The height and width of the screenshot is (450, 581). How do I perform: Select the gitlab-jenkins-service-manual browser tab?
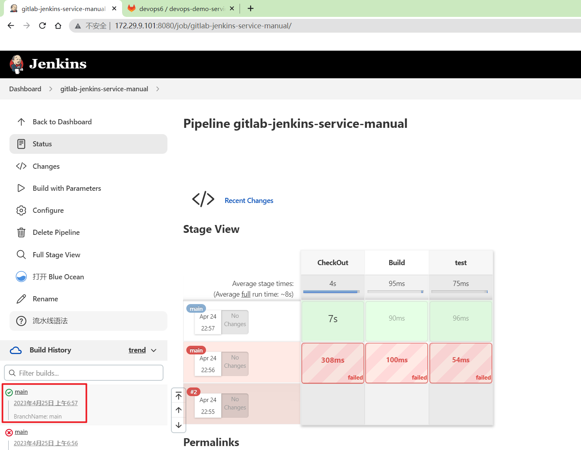[x=63, y=9]
